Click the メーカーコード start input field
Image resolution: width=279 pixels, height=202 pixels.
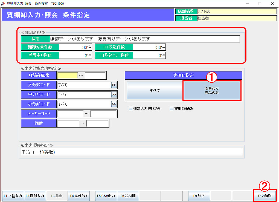pos(70,114)
